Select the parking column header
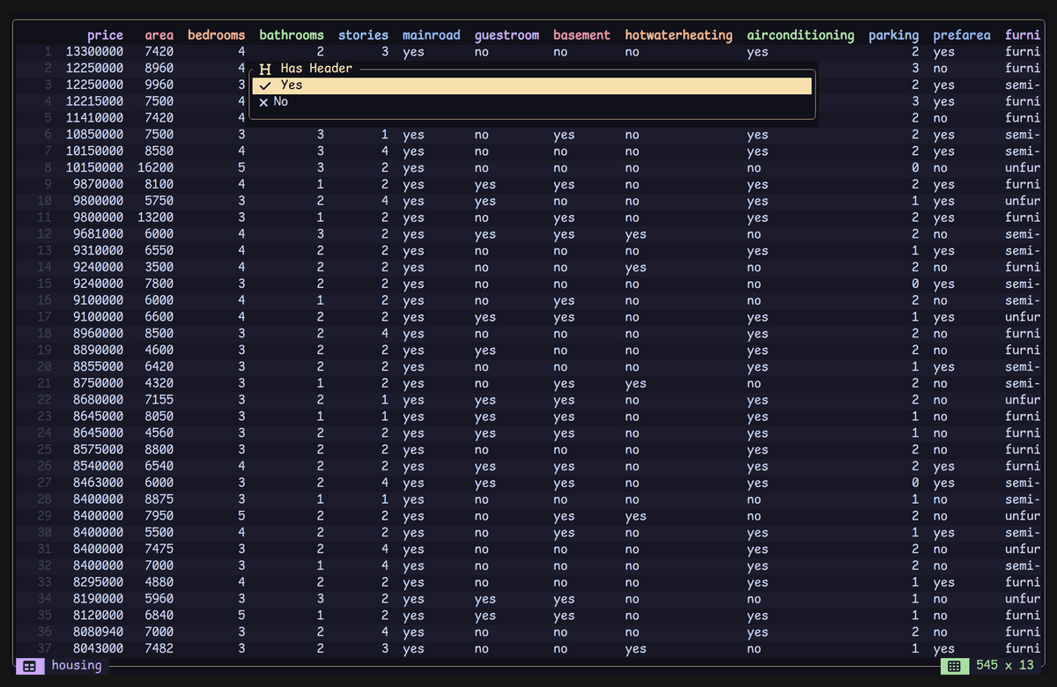 pos(893,35)
